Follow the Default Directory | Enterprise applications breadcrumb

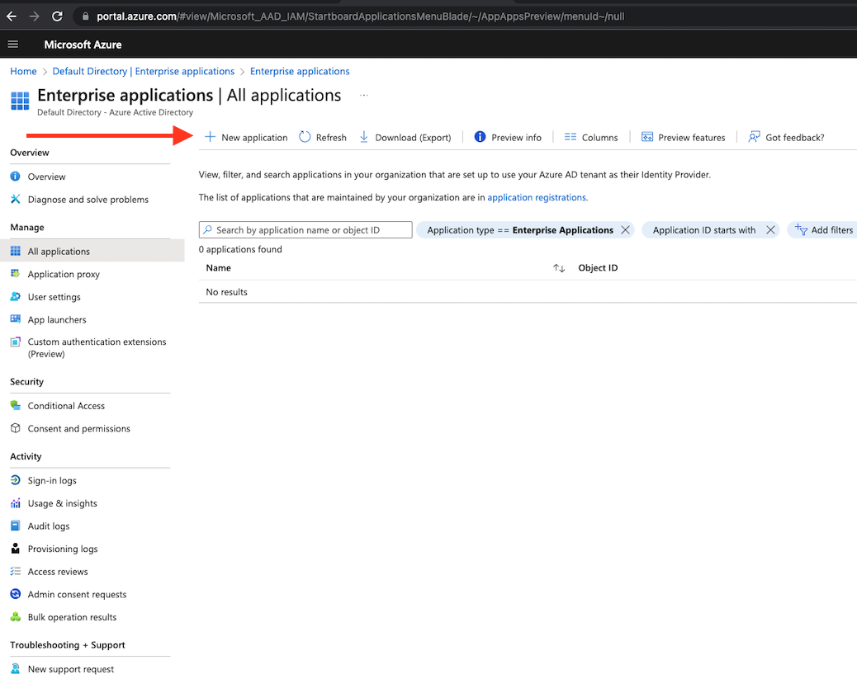coord(143,71)
